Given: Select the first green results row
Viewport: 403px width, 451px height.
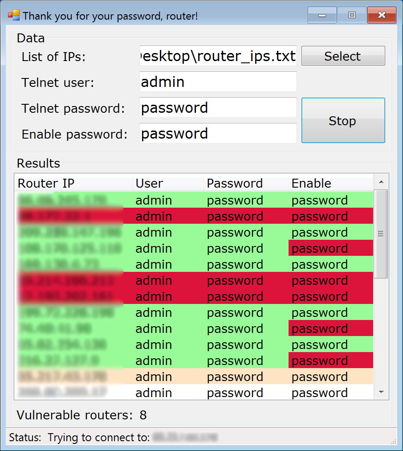Looking at the screenshot, I should click(x=194, y=200).
